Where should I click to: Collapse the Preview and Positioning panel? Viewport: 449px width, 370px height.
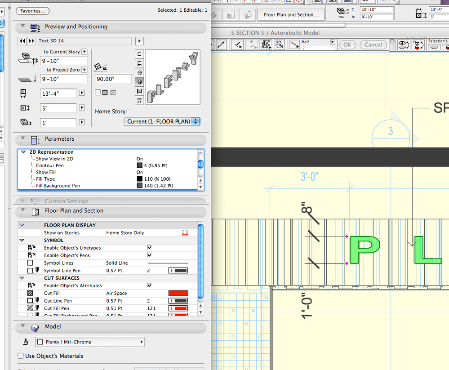(x=22, y=27)
